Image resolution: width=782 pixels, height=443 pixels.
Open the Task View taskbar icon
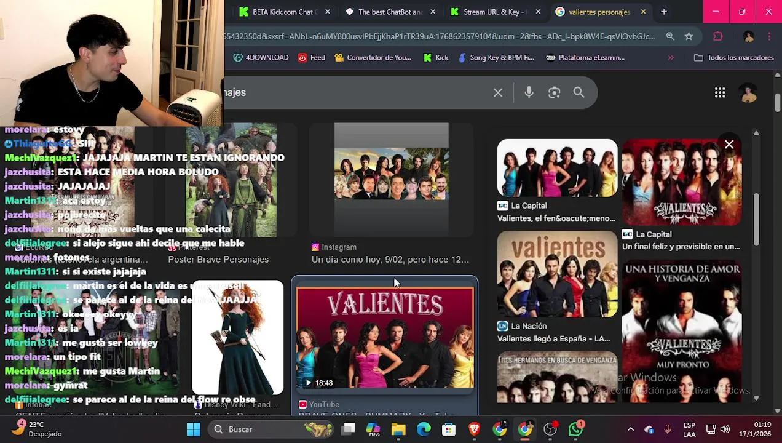(349, 429)
